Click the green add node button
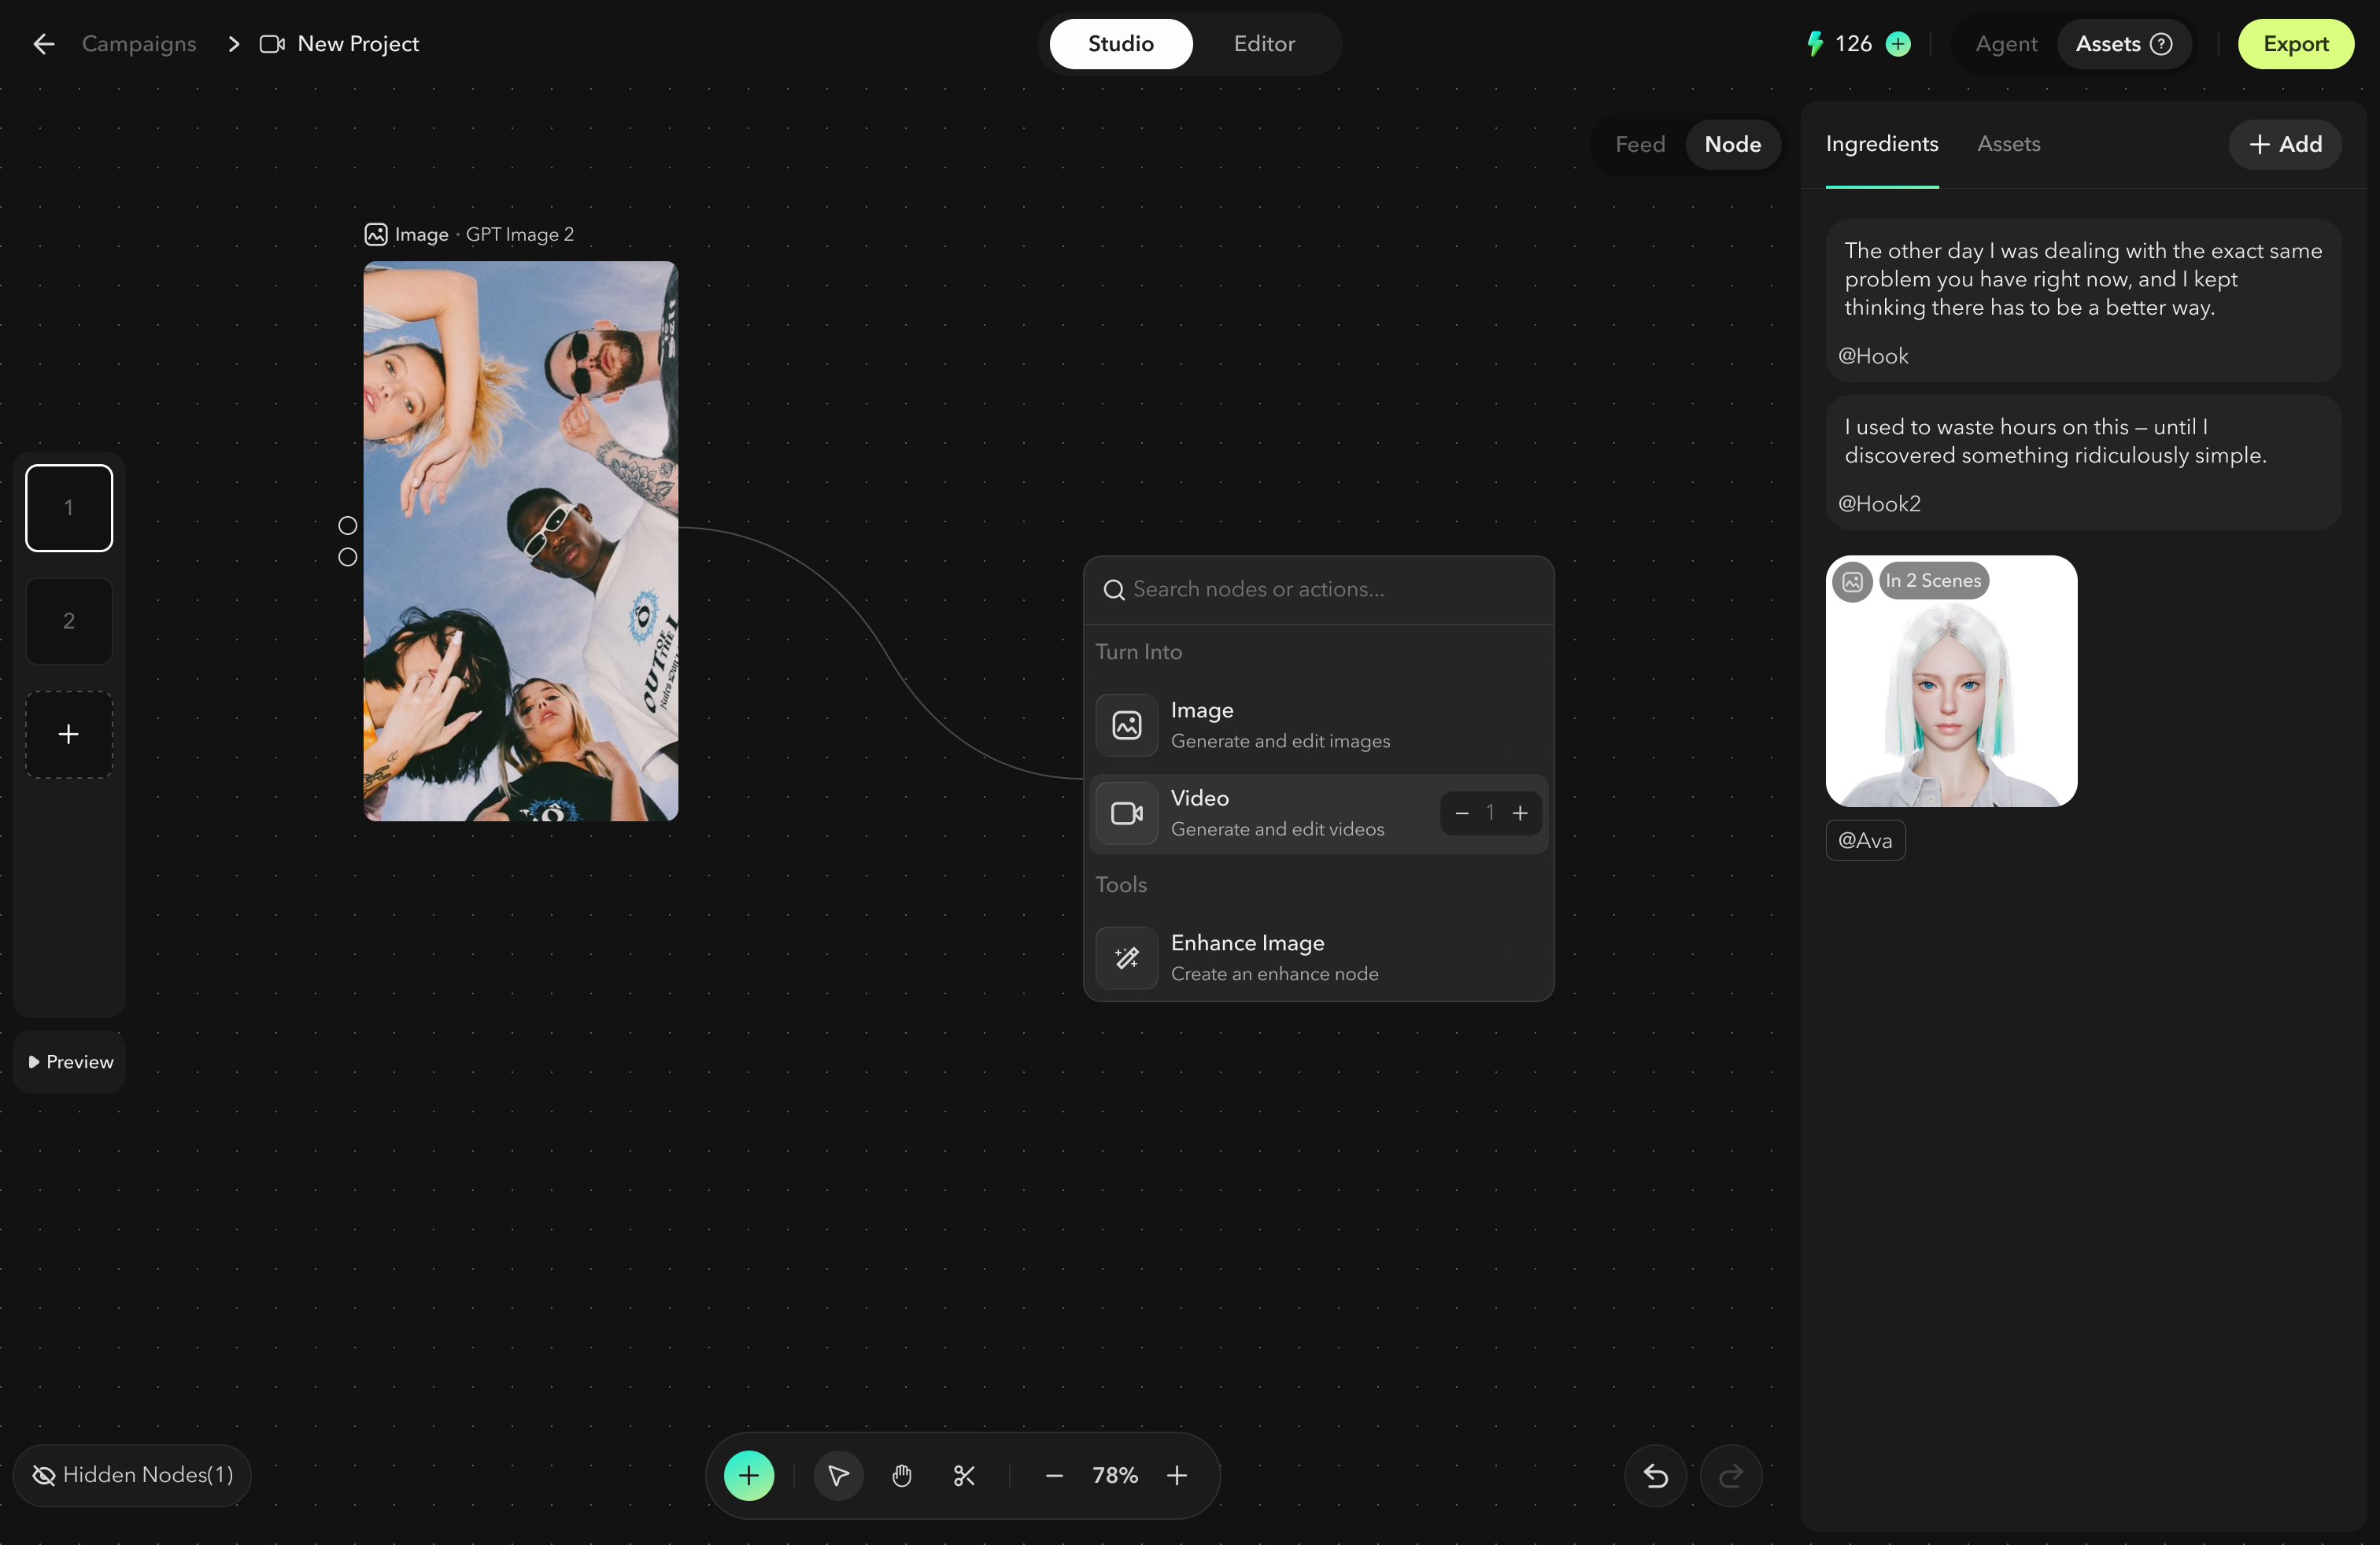The height and width of the screenshot is (1545, 2380). pos(749,1475)
